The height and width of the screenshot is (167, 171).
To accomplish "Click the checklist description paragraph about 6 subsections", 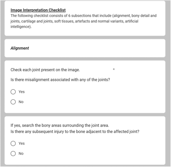I will 83,21.
